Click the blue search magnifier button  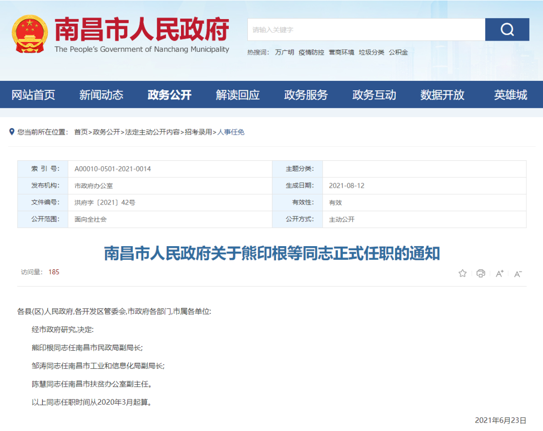click(x=507, y=30)
